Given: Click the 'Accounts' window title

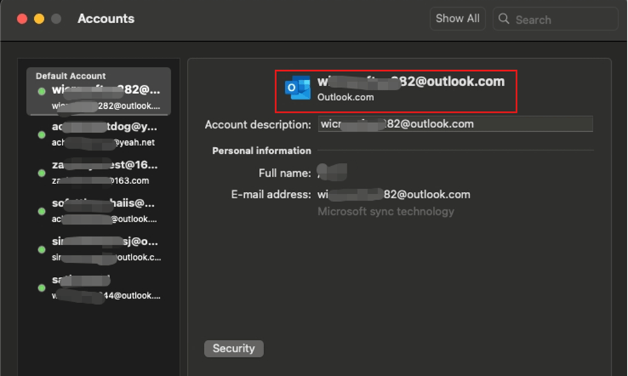Looking at the screenshot, I should (106, 19).
